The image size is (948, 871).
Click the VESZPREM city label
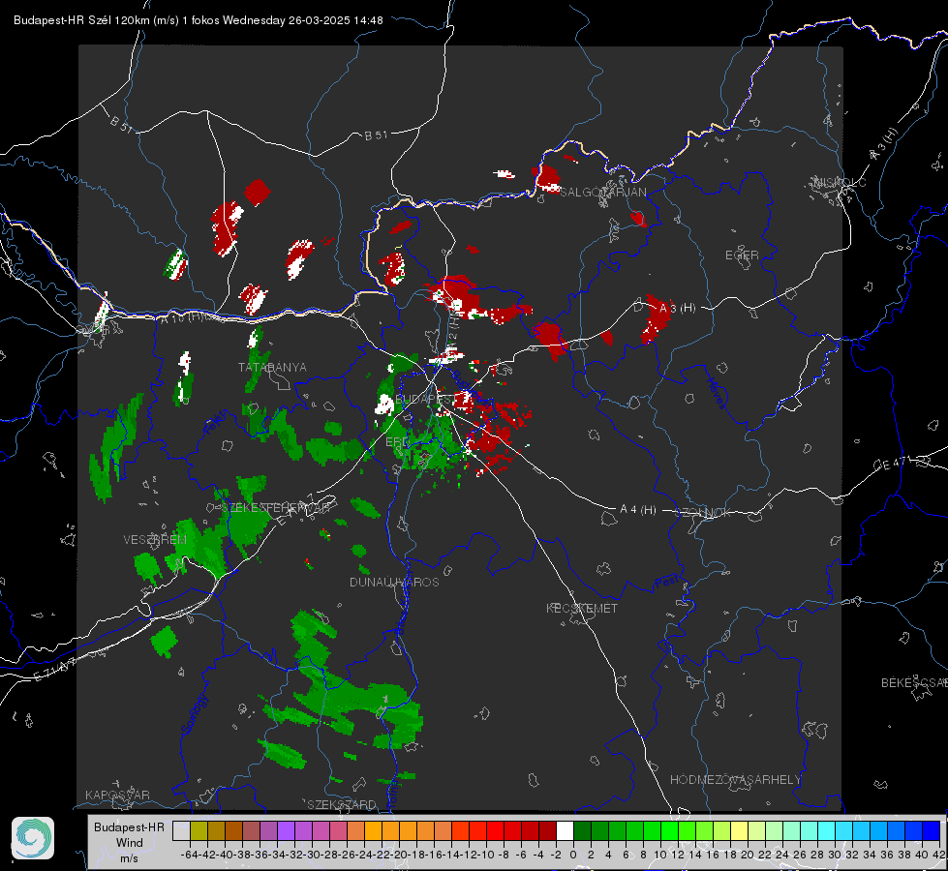point(155,540)
